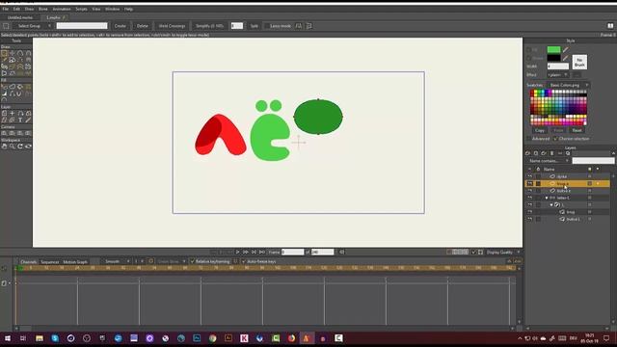
Task: Select the Select Shape fill tool
Action: (4, 87)
